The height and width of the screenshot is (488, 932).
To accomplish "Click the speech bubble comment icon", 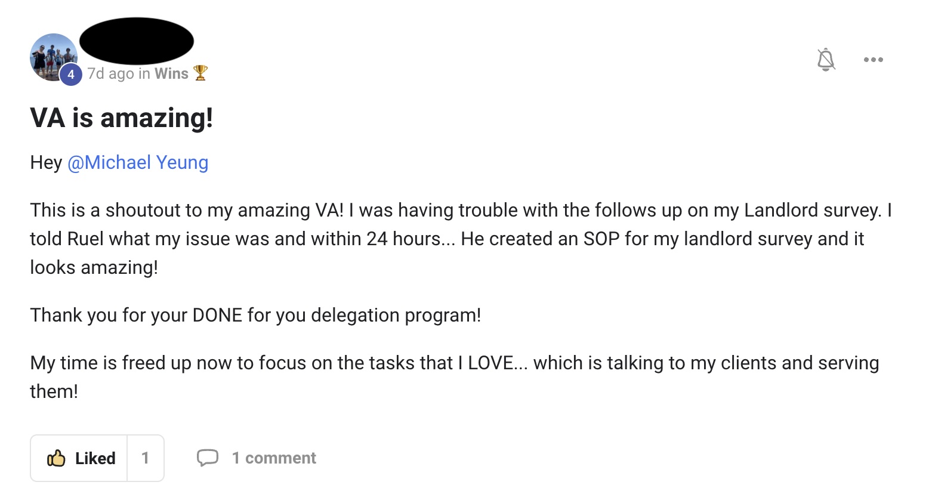I will (208, 458).
